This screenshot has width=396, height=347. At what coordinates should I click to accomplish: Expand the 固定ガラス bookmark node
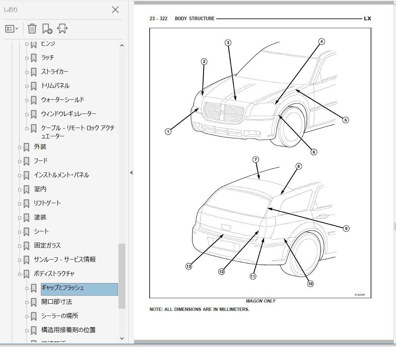point(20,246)
